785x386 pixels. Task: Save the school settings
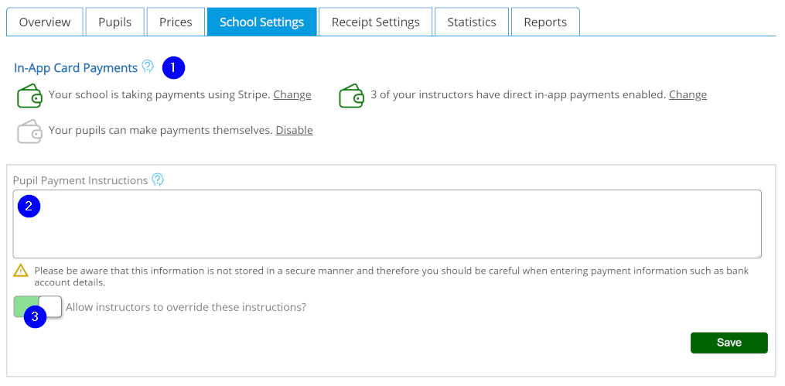(729, 343)
